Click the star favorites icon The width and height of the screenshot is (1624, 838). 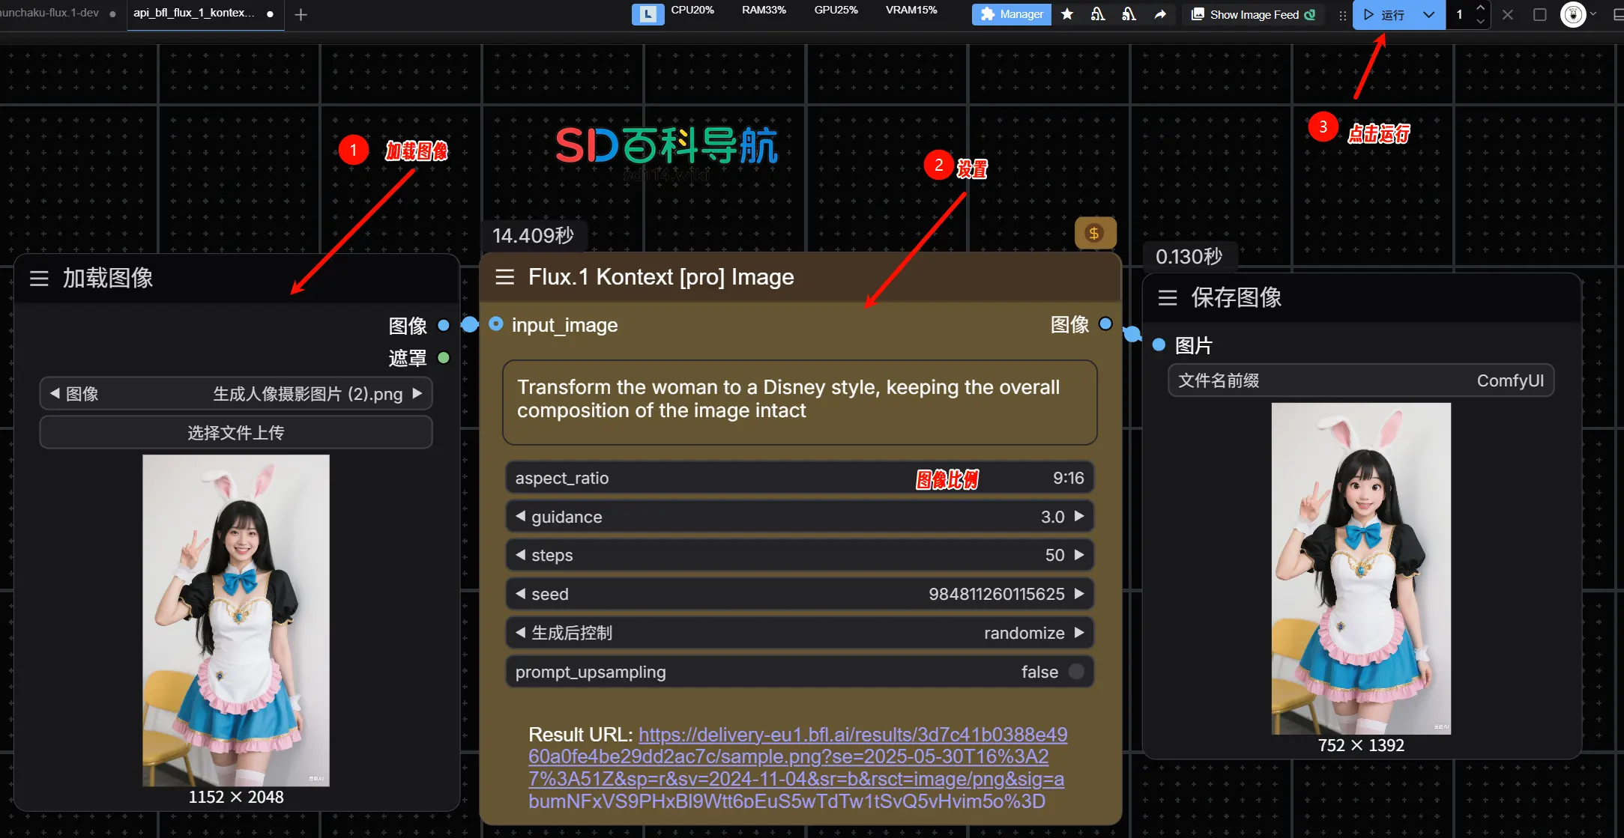click(1067, 14)
